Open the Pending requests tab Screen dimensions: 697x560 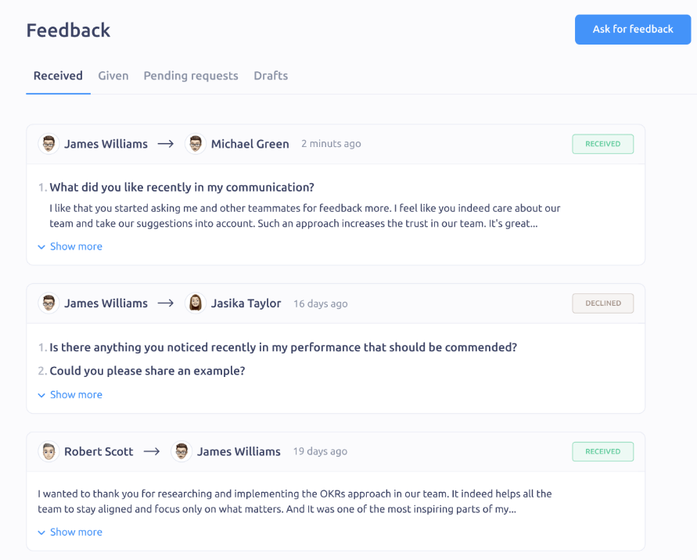(191, 75)
